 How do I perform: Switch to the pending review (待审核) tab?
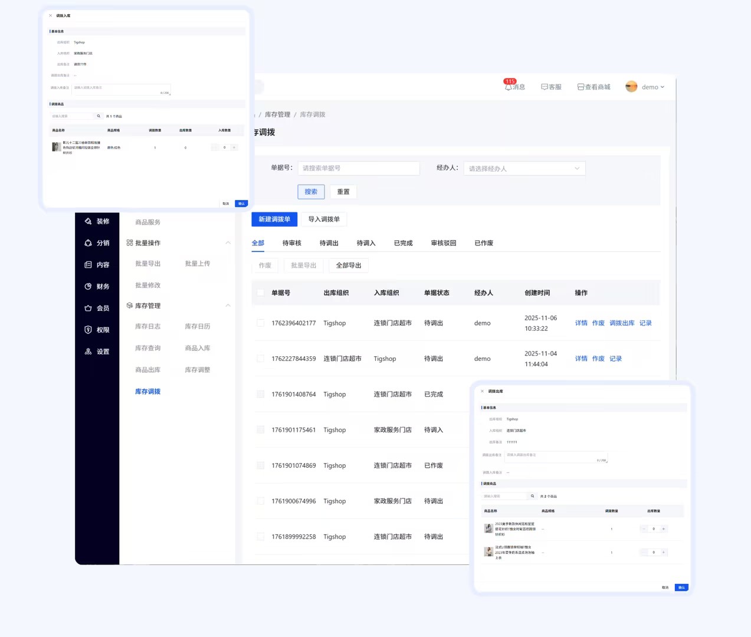(291, 243)
